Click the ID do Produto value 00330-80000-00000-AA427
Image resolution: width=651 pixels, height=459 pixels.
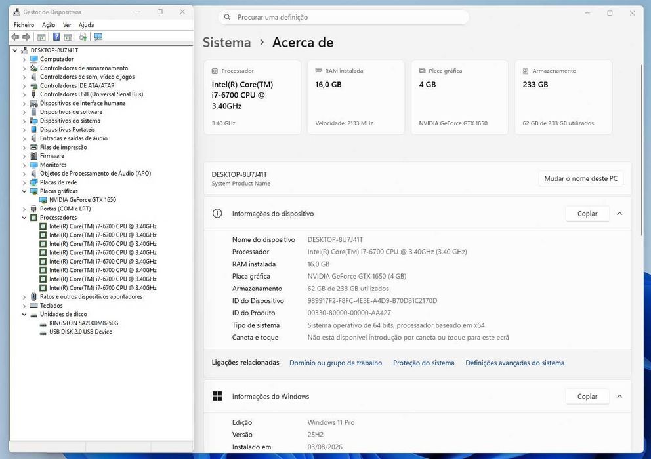[349, 313]
